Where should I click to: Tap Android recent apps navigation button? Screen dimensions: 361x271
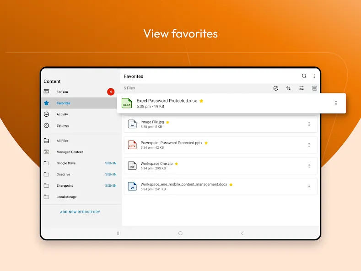[x=119, y=233]
